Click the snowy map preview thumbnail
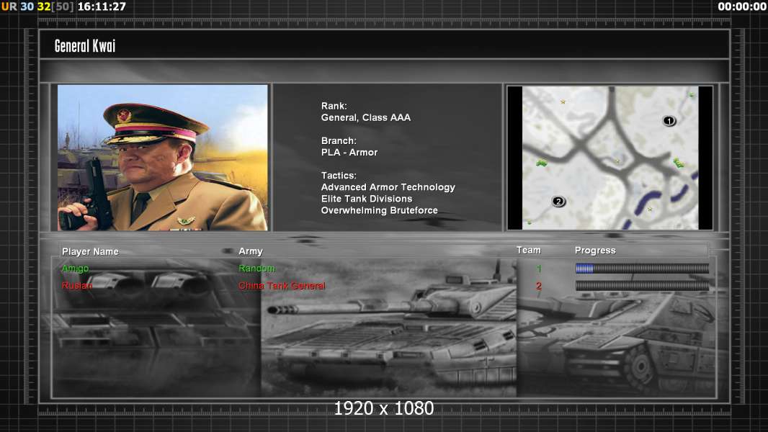The width and height of the screenshot is (768, 432). pyautogui.click(x=610, y=158)
